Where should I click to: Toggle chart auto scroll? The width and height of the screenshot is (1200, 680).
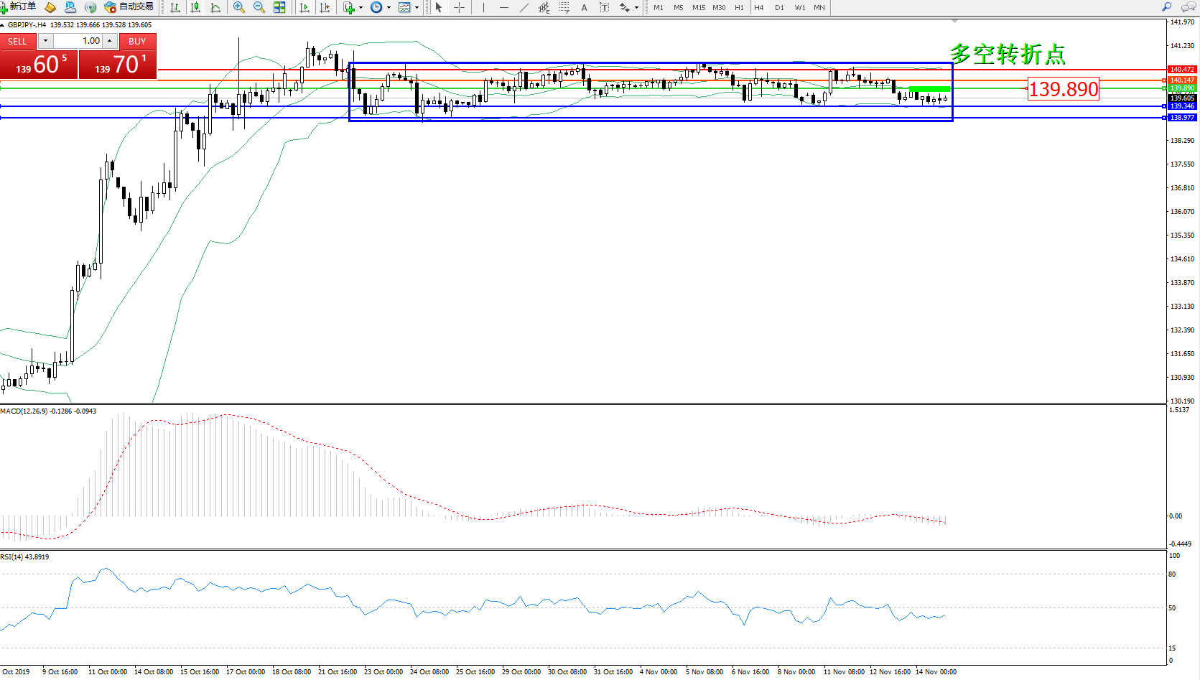tap(304, 7)
